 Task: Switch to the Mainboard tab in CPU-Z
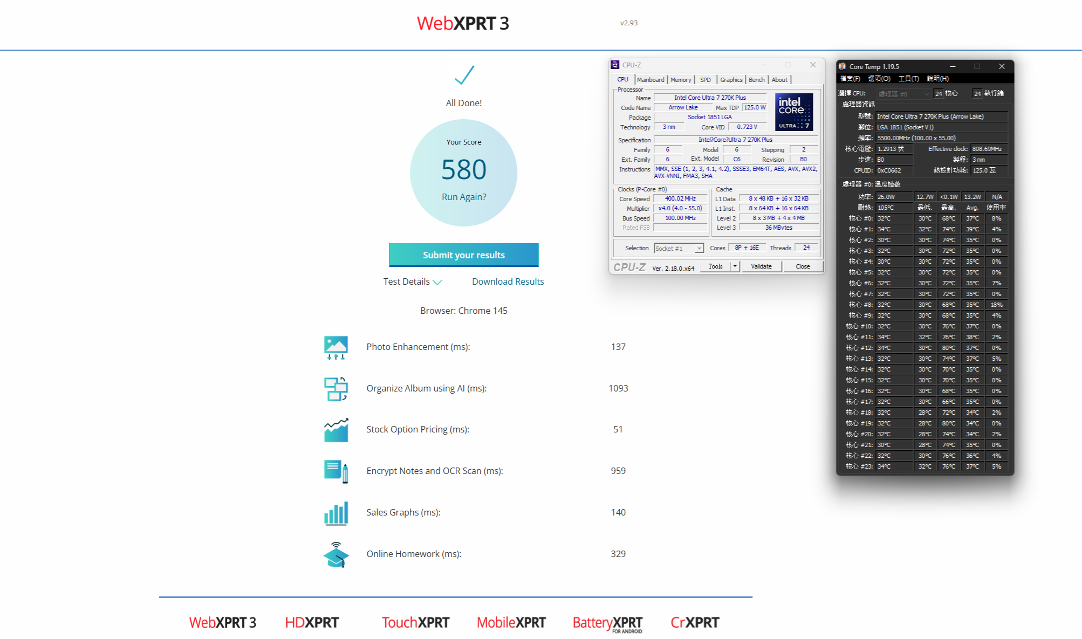click(x=650, y=80)
